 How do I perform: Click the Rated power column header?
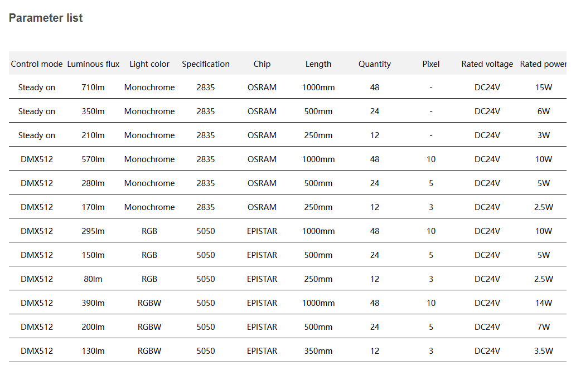[543, 64]
